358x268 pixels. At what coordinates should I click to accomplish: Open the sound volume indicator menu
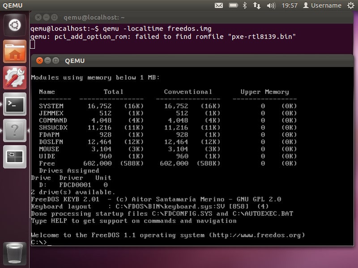pos(270,5)
